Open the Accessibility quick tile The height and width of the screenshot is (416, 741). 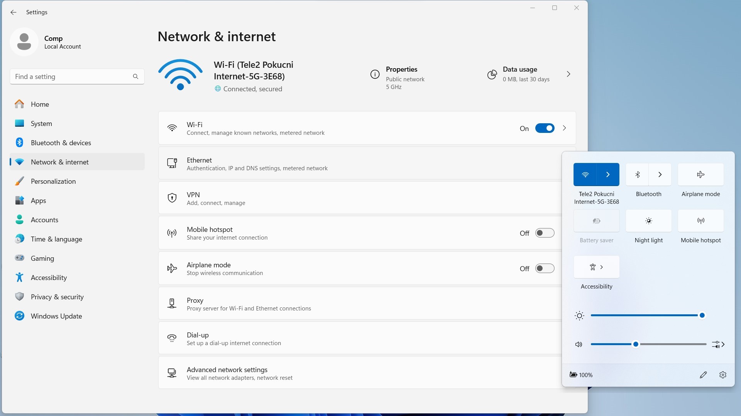point(596,267)
